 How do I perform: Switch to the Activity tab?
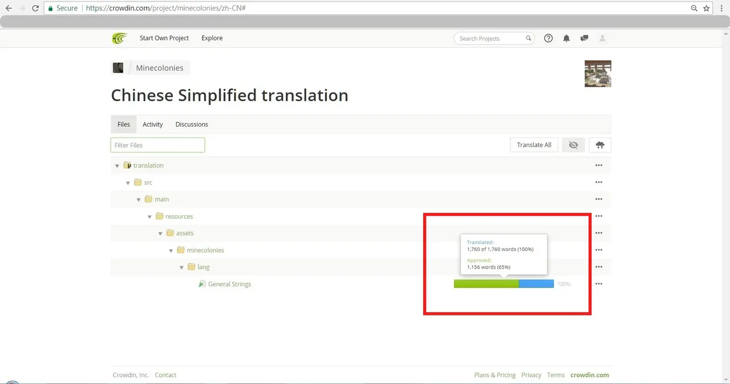coord(153,124)
